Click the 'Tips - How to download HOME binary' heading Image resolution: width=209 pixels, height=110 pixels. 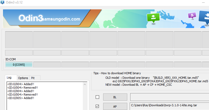pyautogui.click(x=117, y=73)
